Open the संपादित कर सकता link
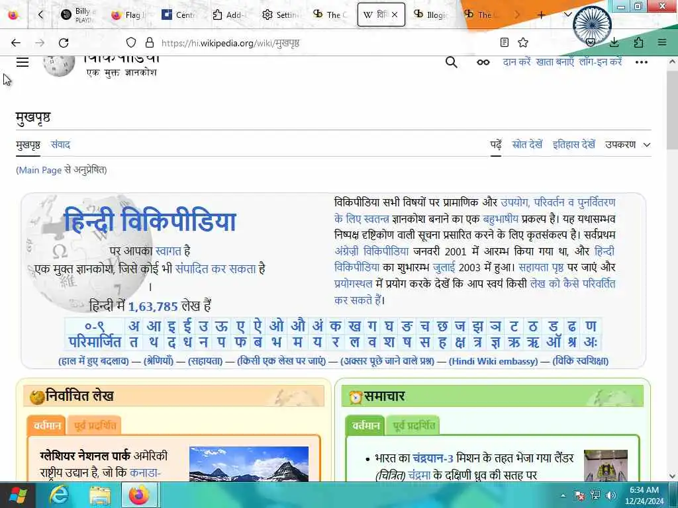Screen dimensions: 678x508 pyautogui.click(x=215, y=269)
